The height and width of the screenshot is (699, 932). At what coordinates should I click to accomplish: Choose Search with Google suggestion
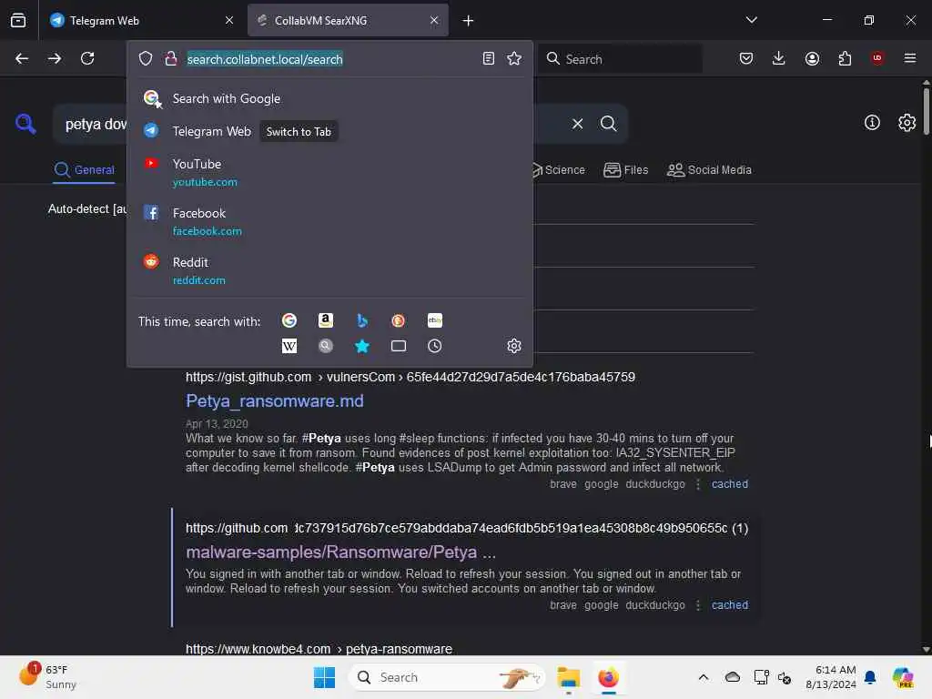pos(329,98)
